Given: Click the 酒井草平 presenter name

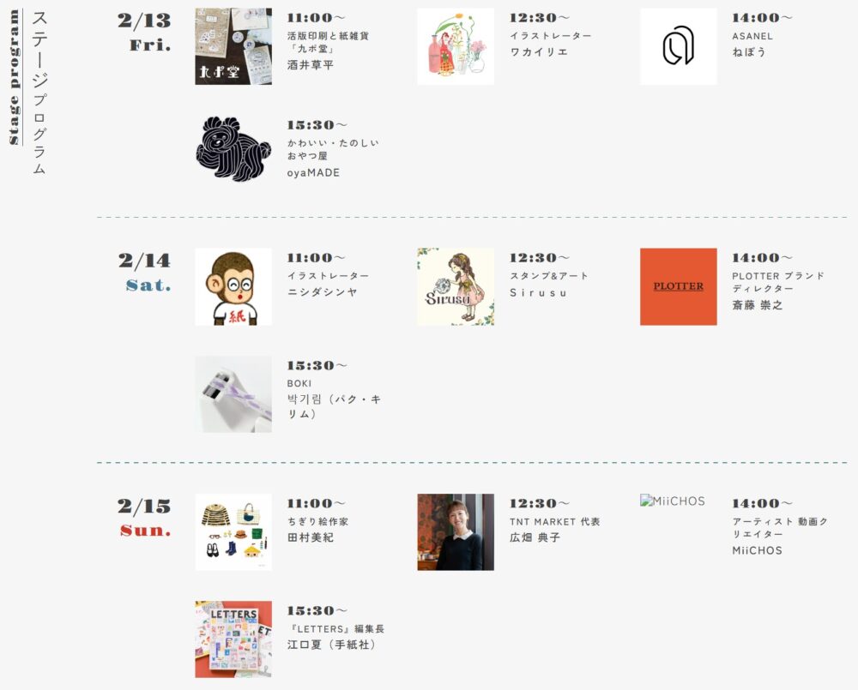Looking at the screenshot, I should [x=311, y=65].
